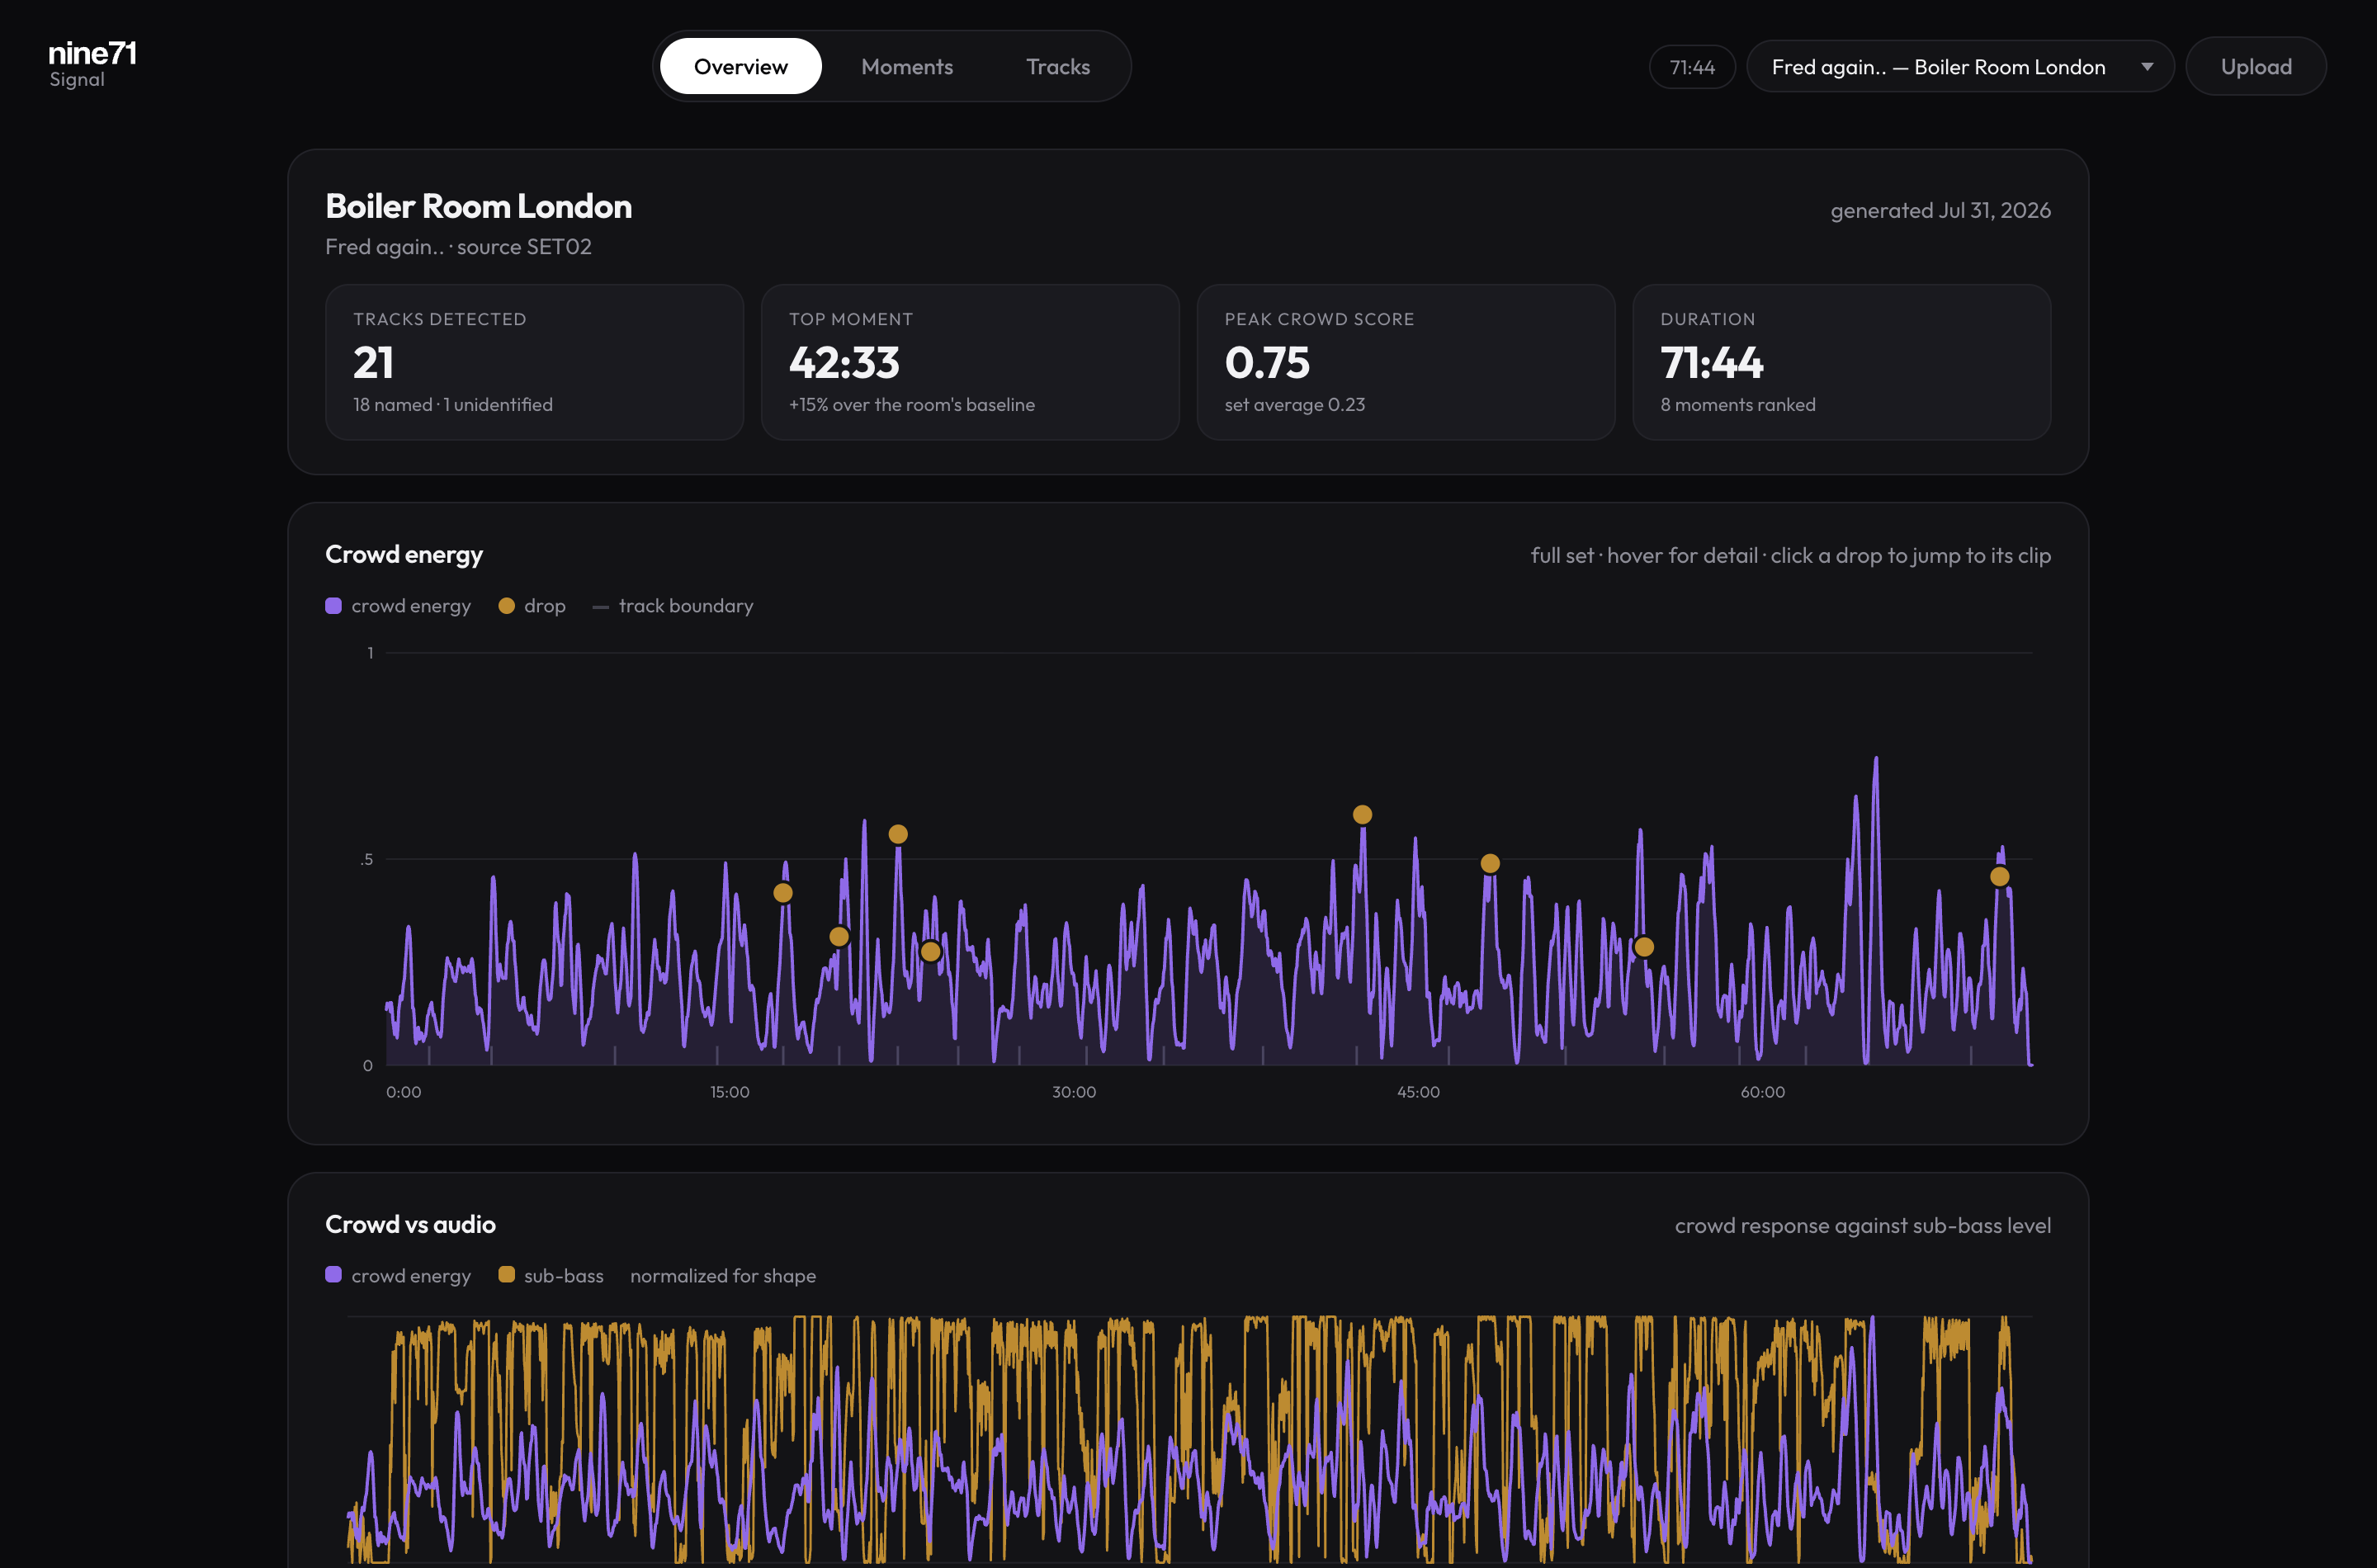The width and height of the screenshot is (2377, 1568).
Task: Click the 'normalized for shape' label
Action: 722,1276
